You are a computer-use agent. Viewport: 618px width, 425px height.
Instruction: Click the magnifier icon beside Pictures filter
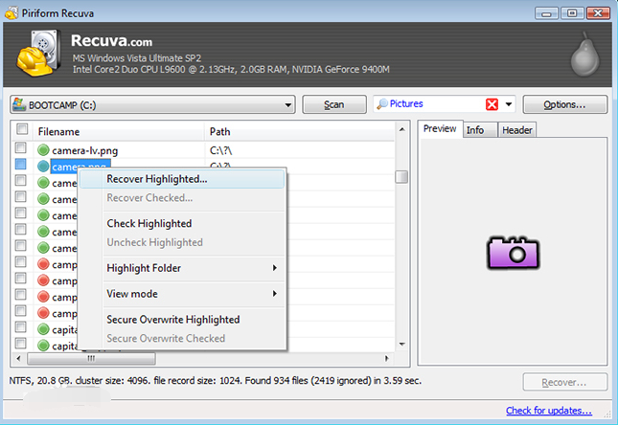click(382, 104)
